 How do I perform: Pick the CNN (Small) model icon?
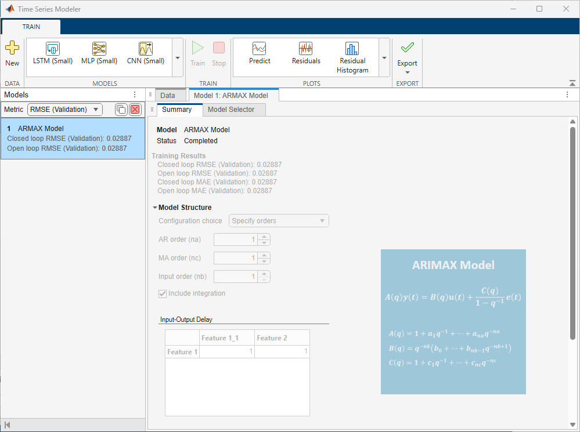click(146, 48)
